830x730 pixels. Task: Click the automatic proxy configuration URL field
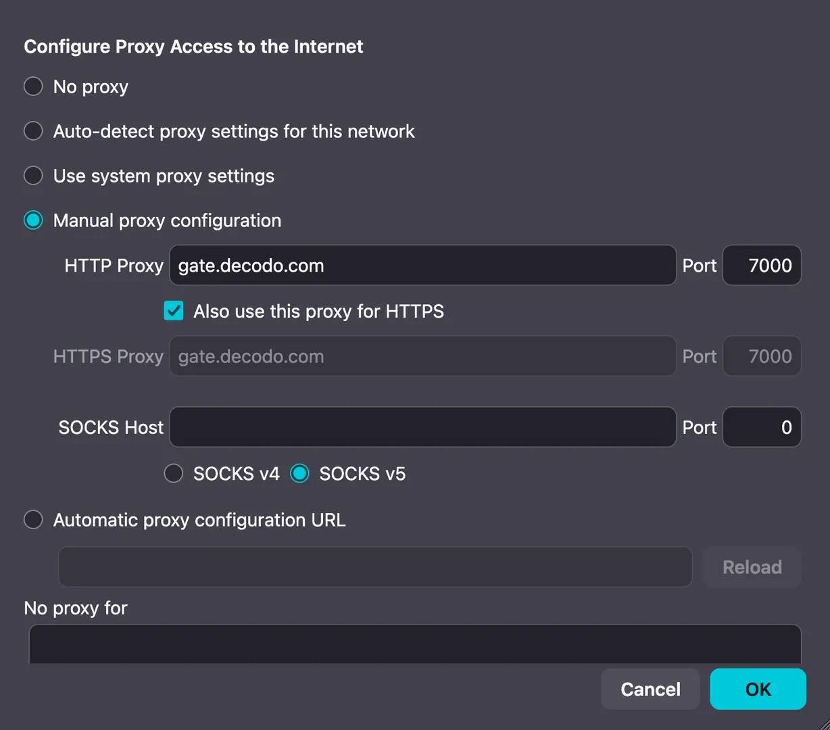tap(375, 567)
